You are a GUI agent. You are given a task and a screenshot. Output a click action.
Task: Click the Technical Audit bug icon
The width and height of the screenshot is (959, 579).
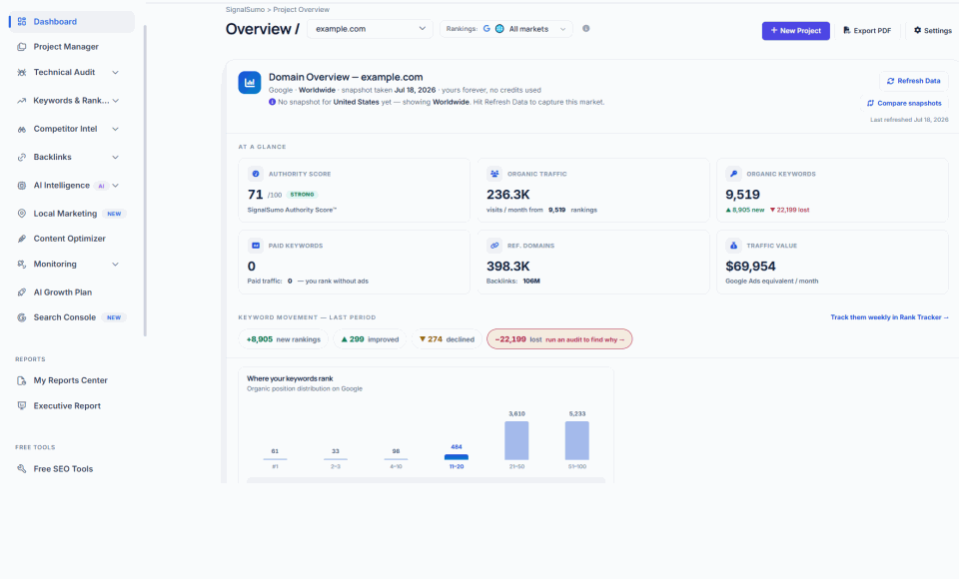coord(22,72)
